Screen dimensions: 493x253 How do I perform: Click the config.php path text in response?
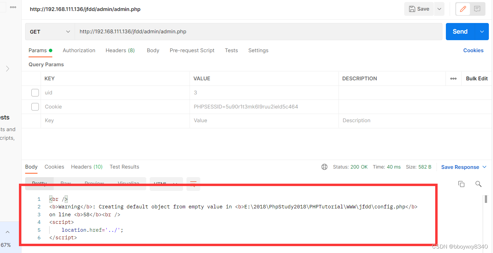pyautogui.click(x=326, y=207)
